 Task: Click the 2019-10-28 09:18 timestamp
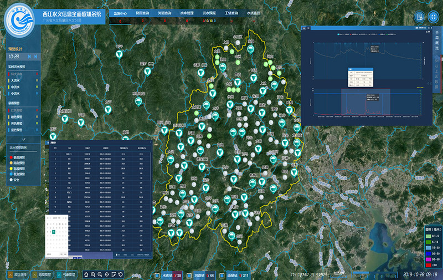point(420,274)
